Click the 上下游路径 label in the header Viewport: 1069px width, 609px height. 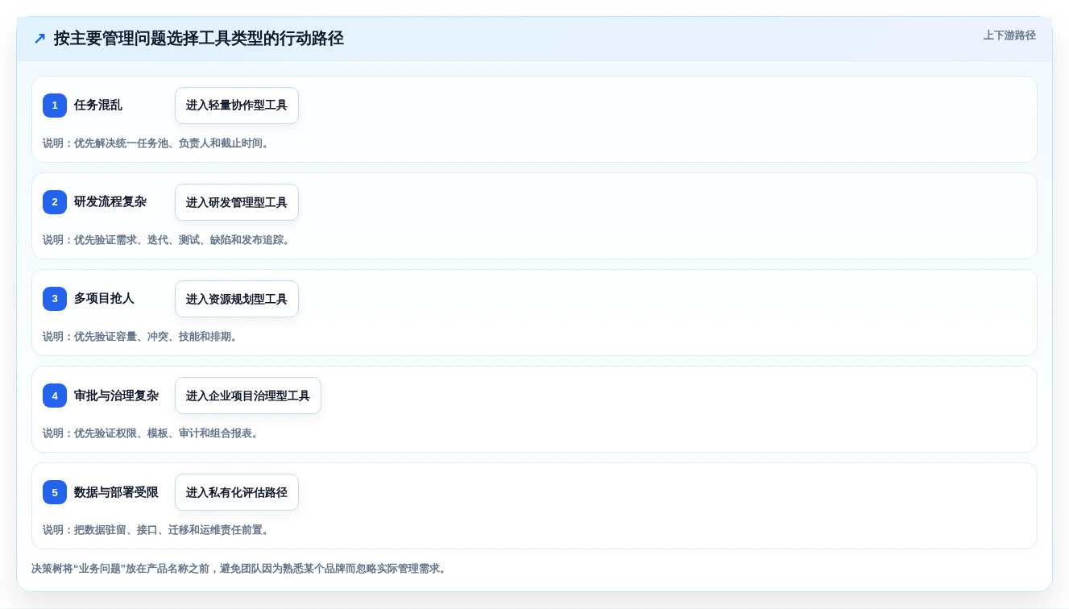[1009, 35]
